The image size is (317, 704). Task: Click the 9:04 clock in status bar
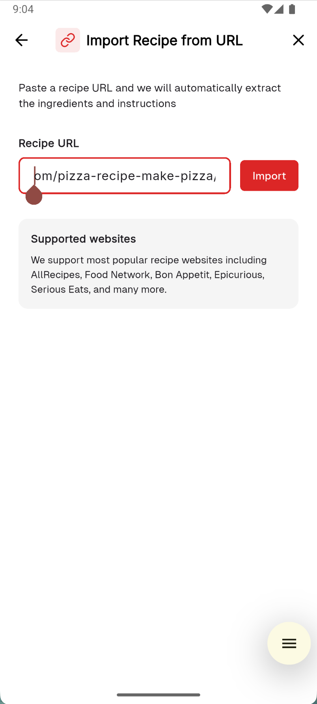coord(23,9)
